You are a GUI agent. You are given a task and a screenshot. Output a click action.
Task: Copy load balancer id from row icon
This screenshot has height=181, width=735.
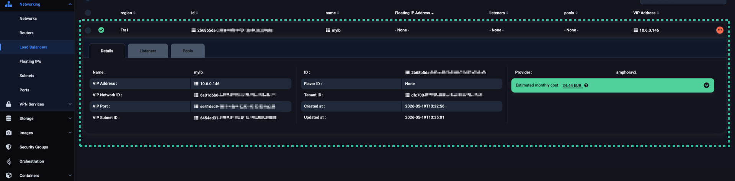[193, 30]
